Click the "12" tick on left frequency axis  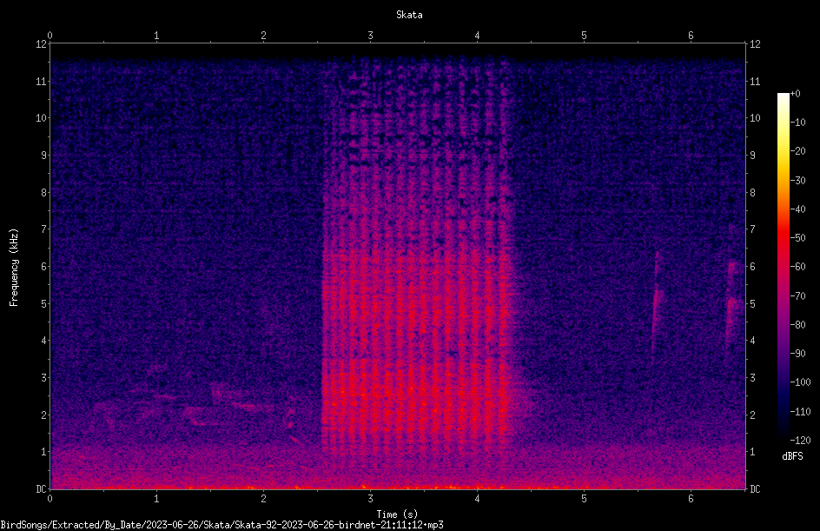coord(41,44)
